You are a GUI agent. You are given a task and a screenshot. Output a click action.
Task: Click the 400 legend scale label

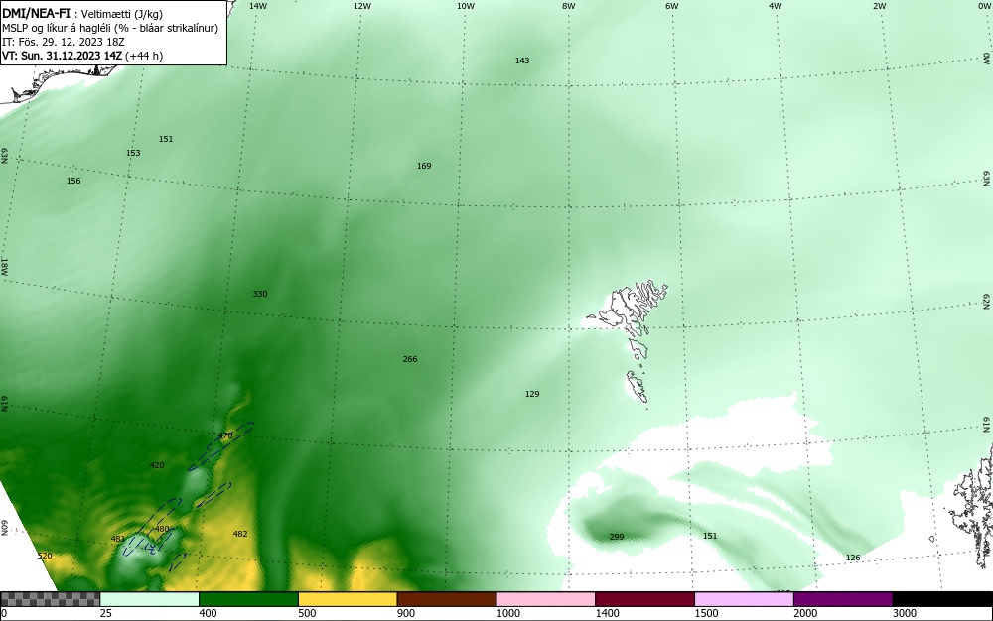point(208,613)
